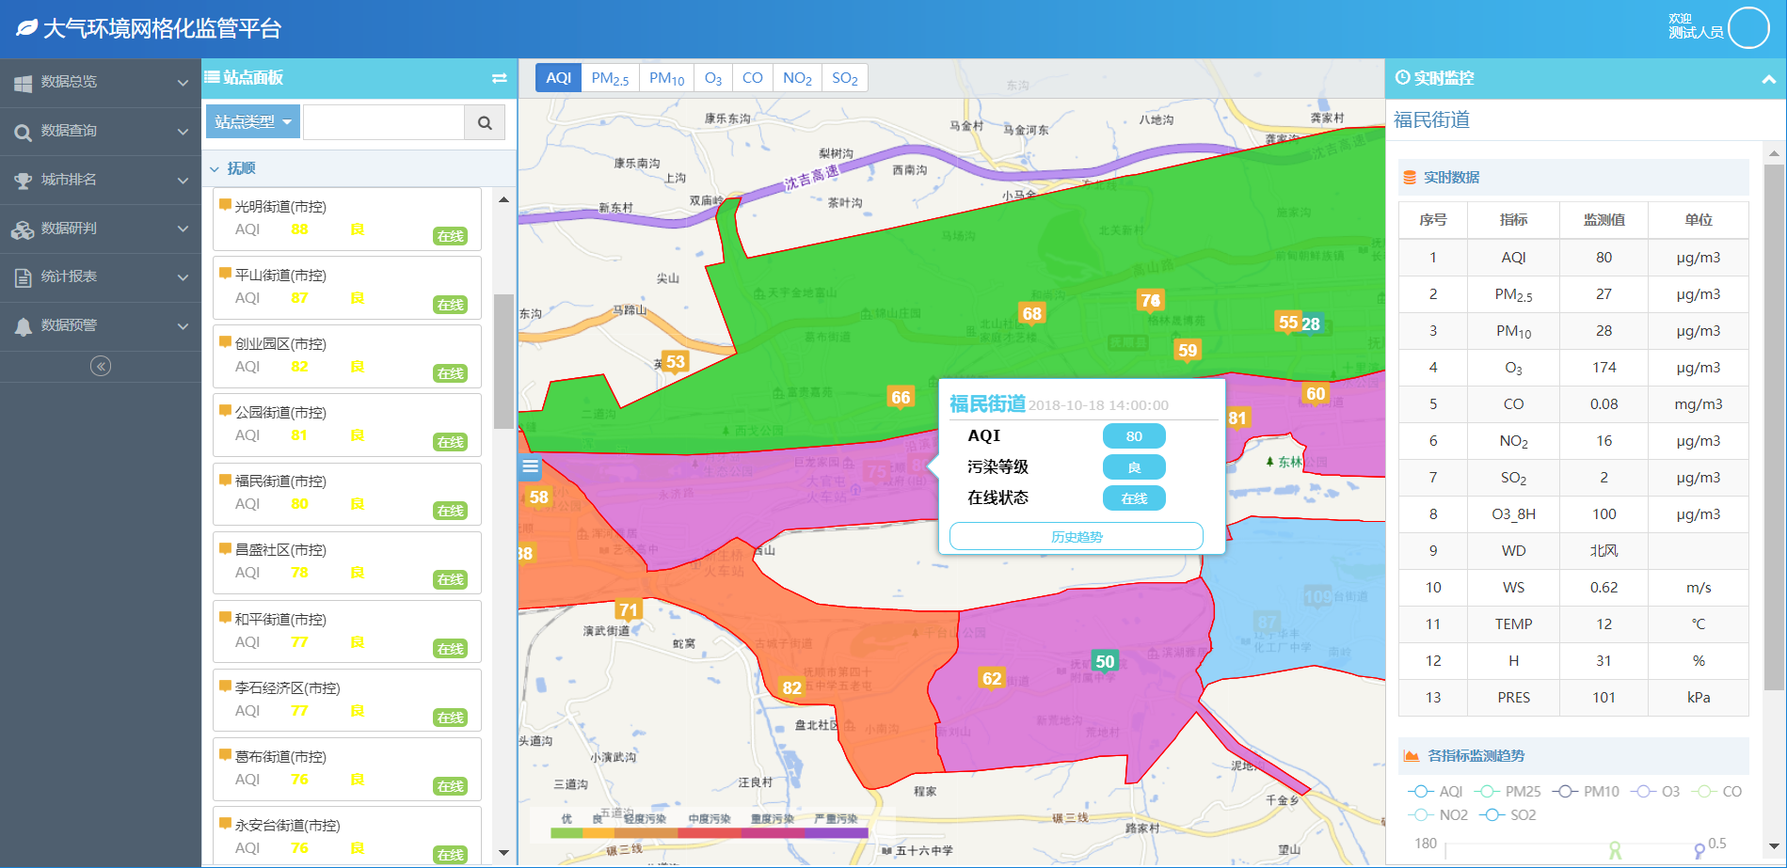
Task: Expand the 数据查询 sidebar menu
Action: (100, 131)
